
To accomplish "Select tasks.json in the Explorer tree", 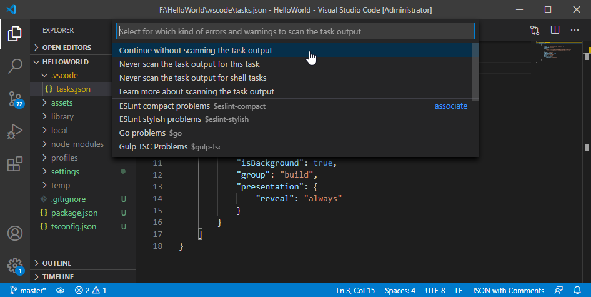I will point(72,89).
